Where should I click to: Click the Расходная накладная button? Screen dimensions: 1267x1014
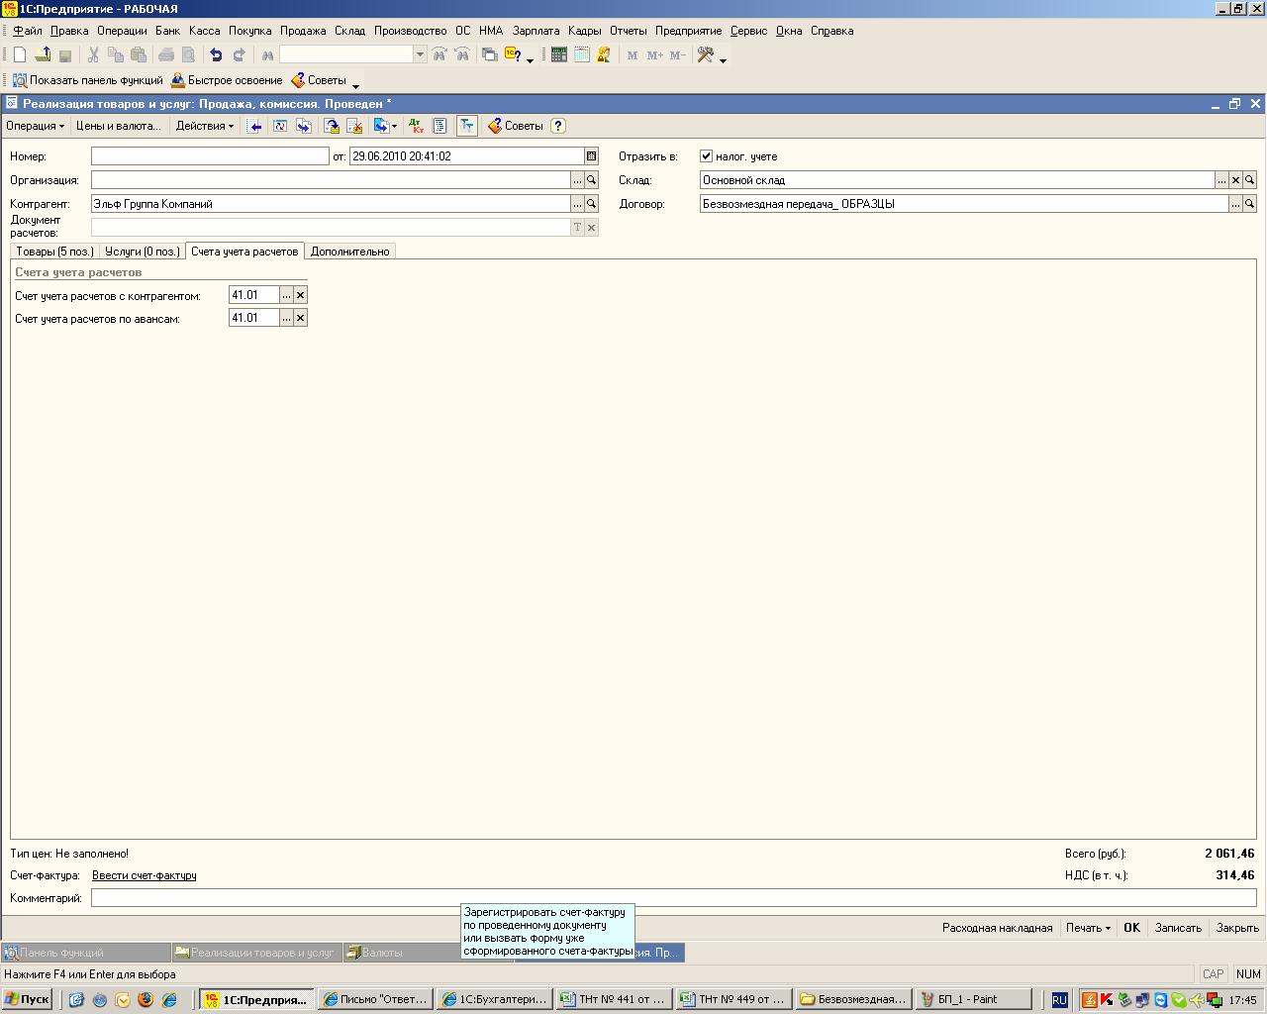click(997, 928)
